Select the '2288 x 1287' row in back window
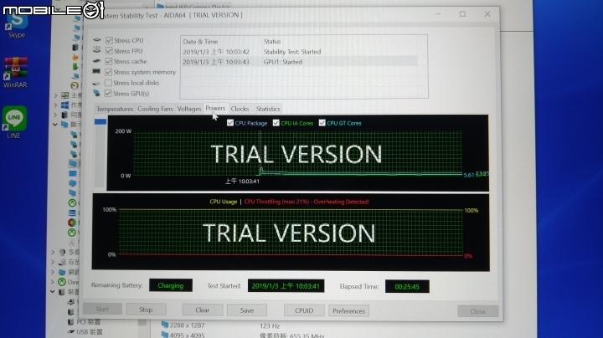 tap(188, 325)
